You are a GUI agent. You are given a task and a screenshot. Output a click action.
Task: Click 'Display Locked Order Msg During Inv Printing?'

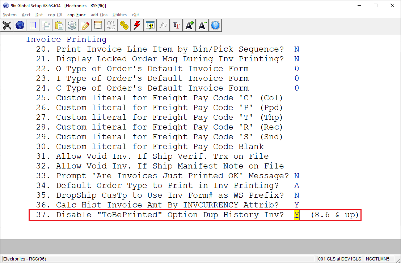170,59
